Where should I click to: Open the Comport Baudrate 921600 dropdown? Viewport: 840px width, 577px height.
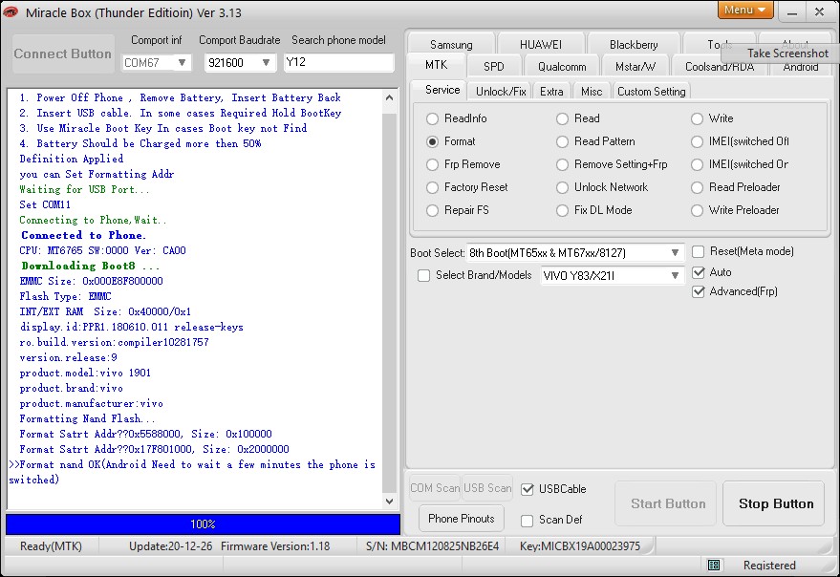(266, 63)
